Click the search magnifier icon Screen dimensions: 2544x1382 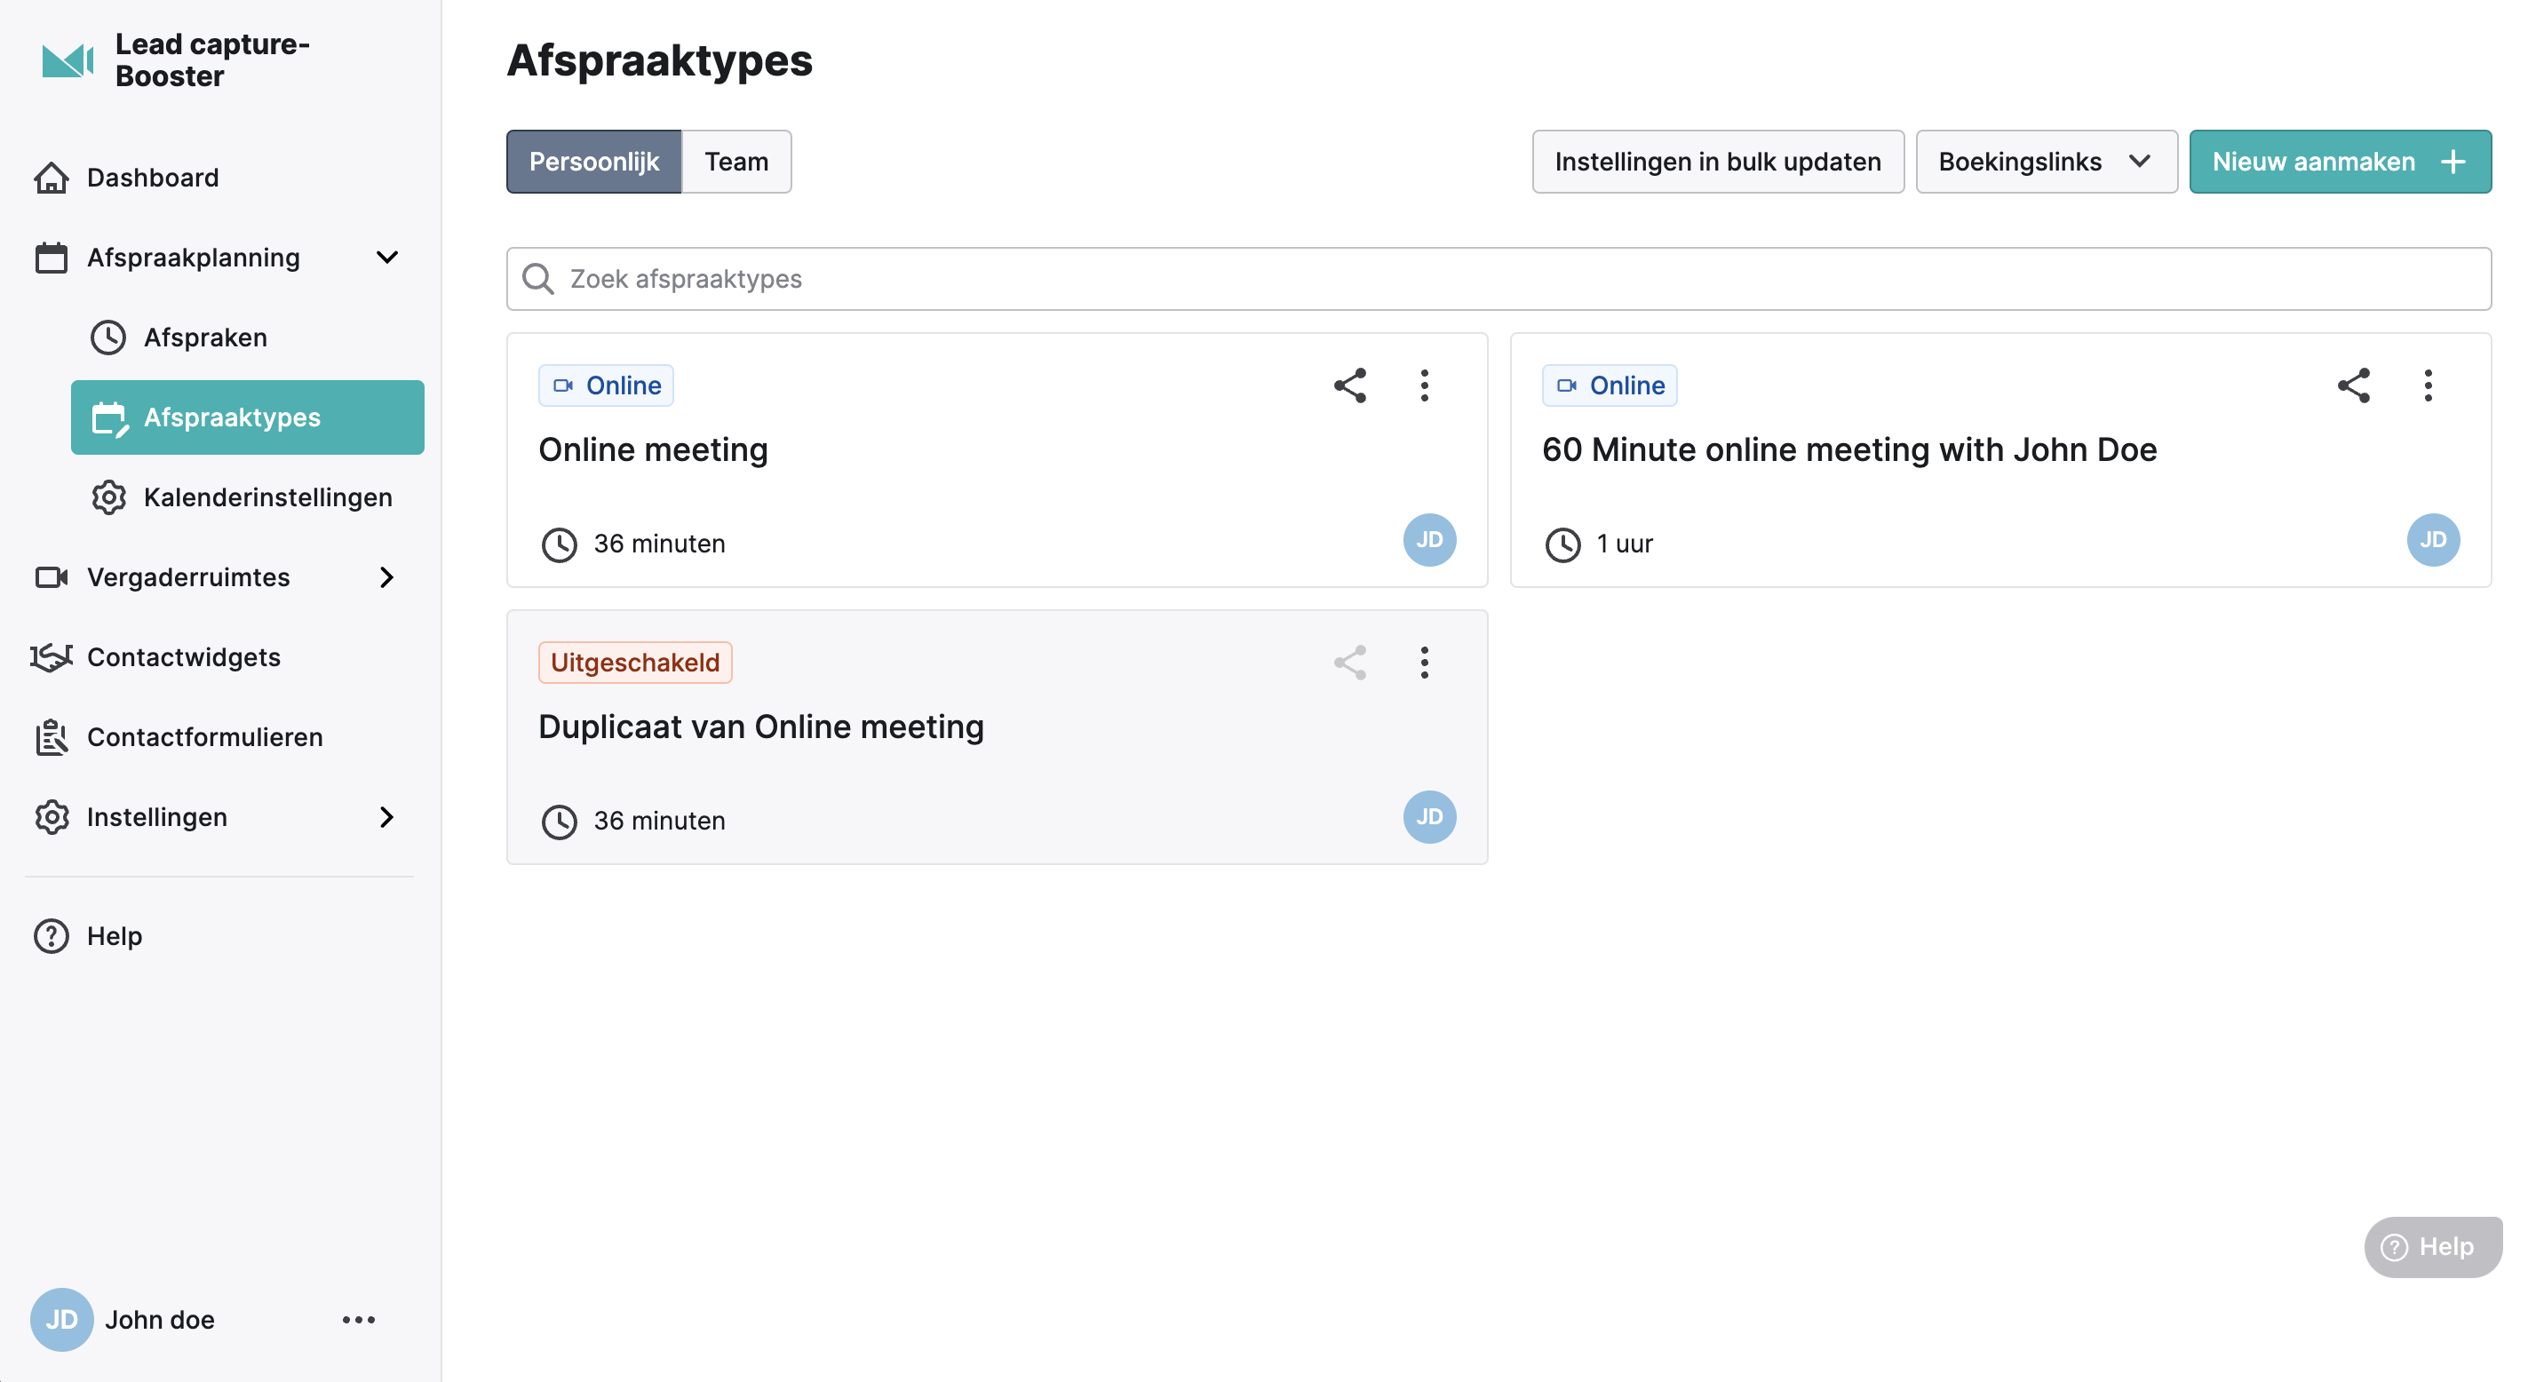pyautogui.click(x=537, y=280)
